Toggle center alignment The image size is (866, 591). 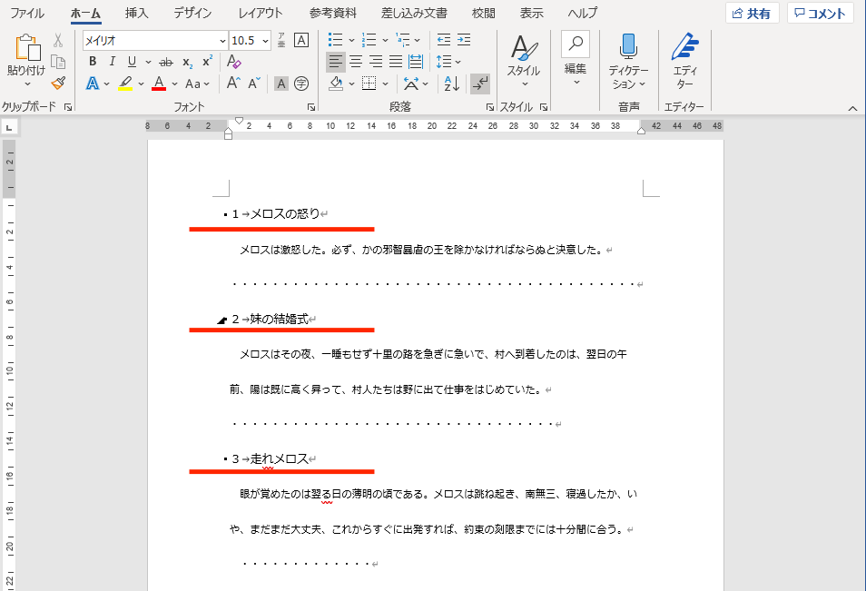tap(356, 62)
